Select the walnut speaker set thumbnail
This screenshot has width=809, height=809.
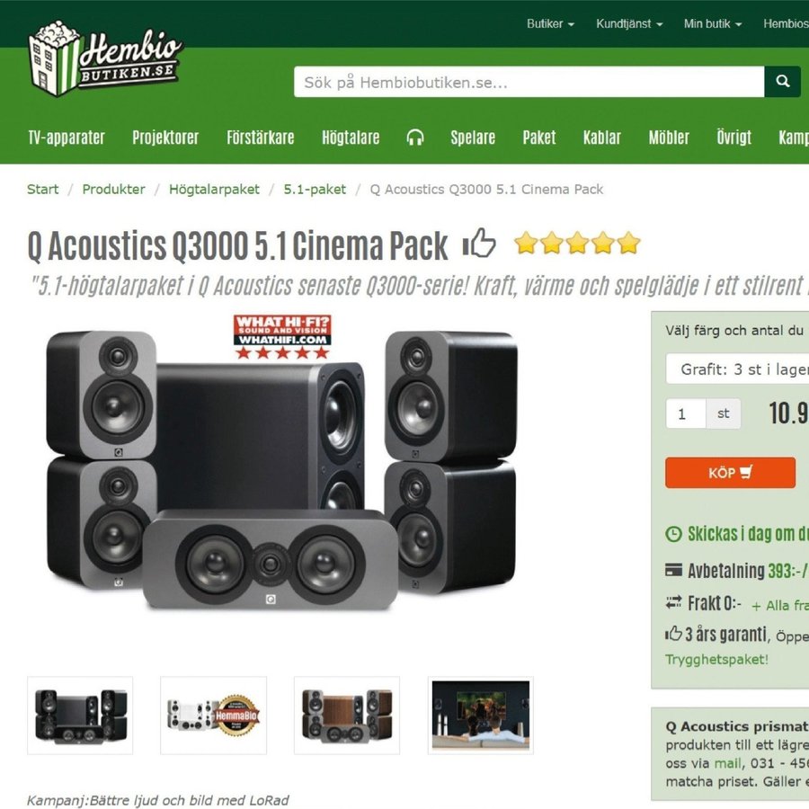pos(347,716)
